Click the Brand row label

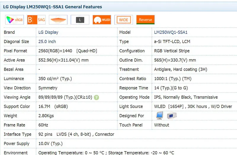coord(9,32)
